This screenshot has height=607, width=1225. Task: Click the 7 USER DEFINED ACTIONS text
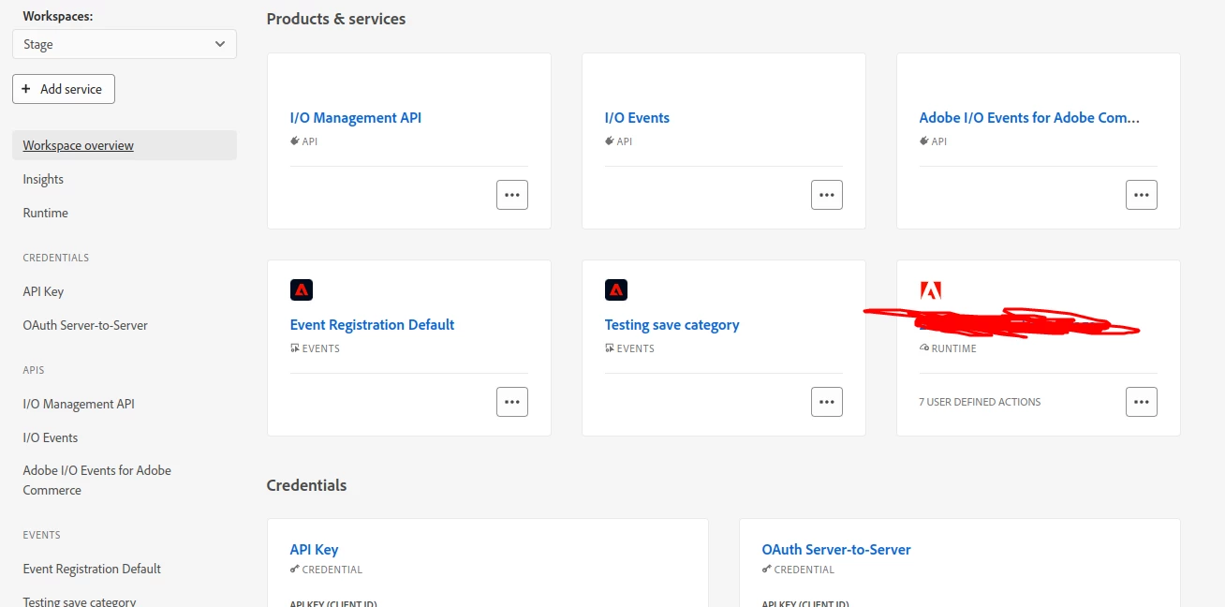coord(980,402)
